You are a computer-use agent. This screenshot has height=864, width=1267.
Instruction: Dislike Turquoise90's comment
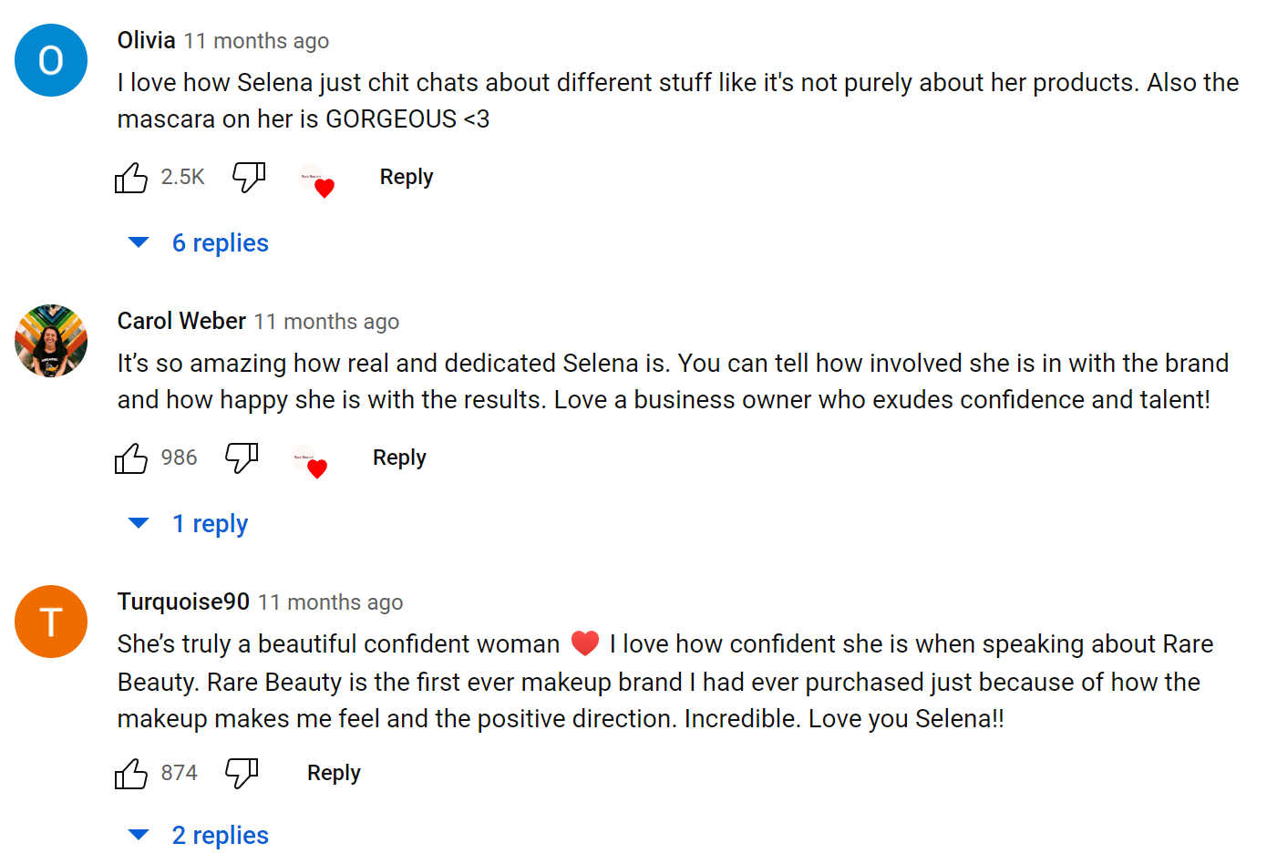242,773
